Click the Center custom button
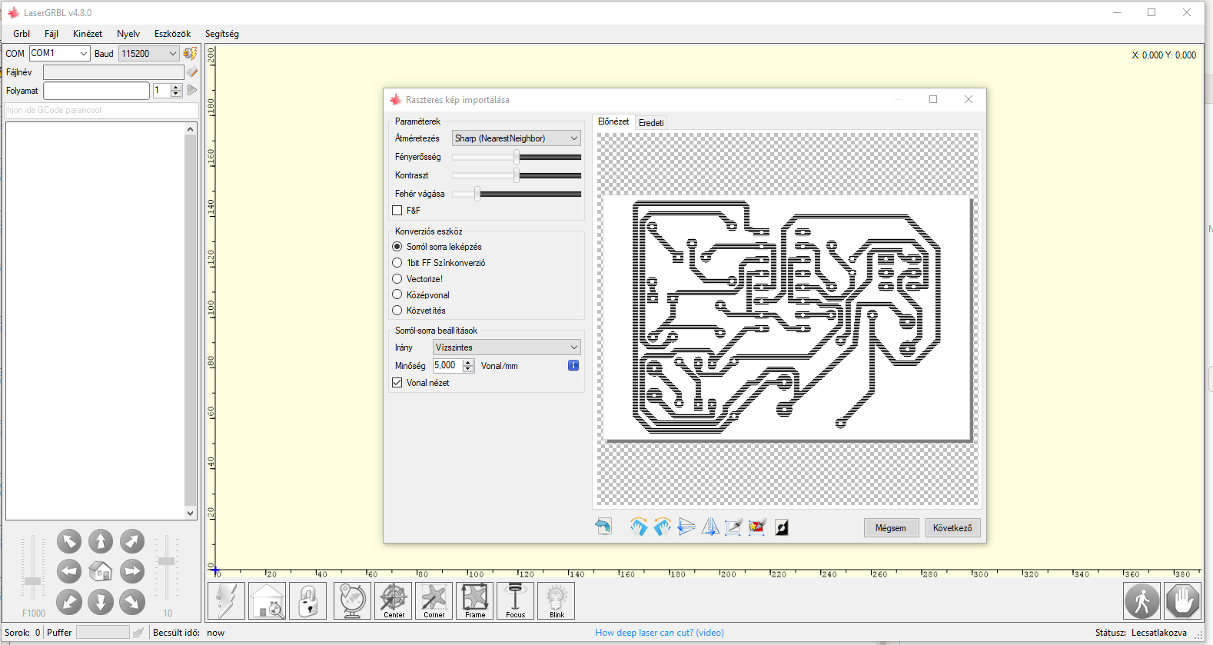Viewport: 1213px width, 645px height. click(x=394, y=600)
